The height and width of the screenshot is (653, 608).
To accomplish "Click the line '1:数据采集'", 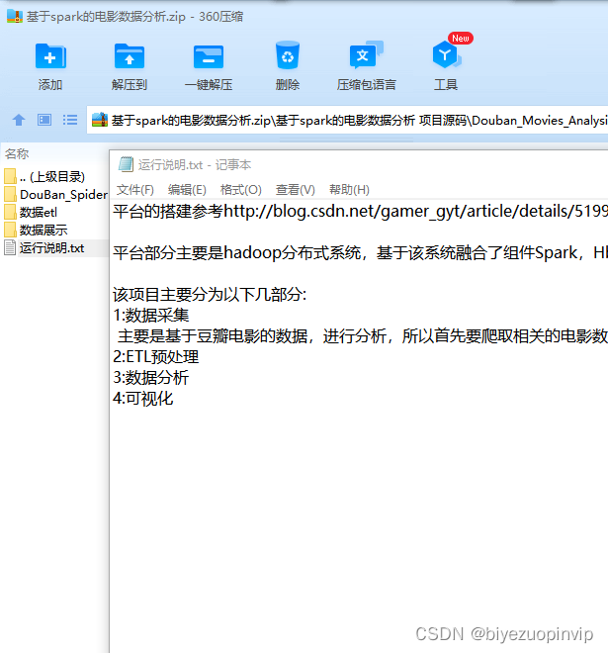I will [151, 316].
